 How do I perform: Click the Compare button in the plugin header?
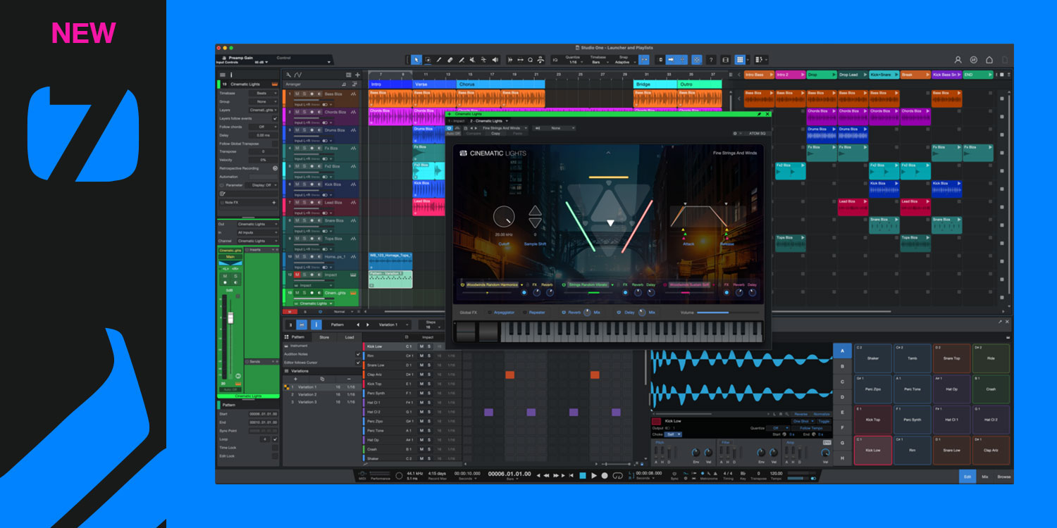[x=474, y=133]
